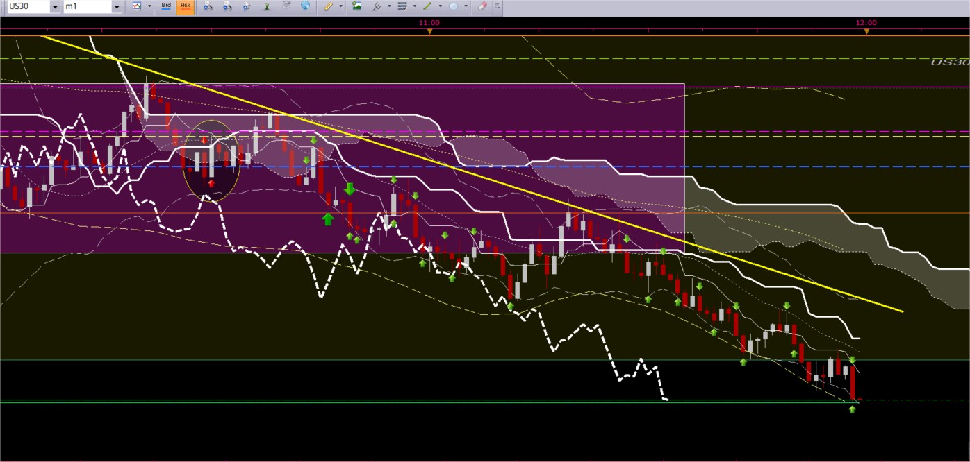This screenshot has height=462, width=970.
Task: Select the eraser tool
Action: point(483,6)
